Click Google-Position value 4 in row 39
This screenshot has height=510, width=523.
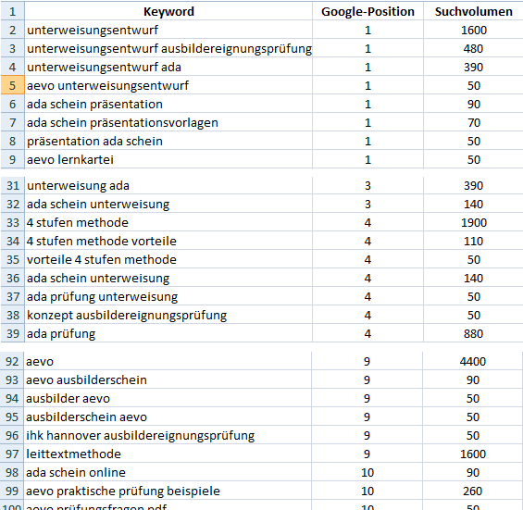[367, 334]
